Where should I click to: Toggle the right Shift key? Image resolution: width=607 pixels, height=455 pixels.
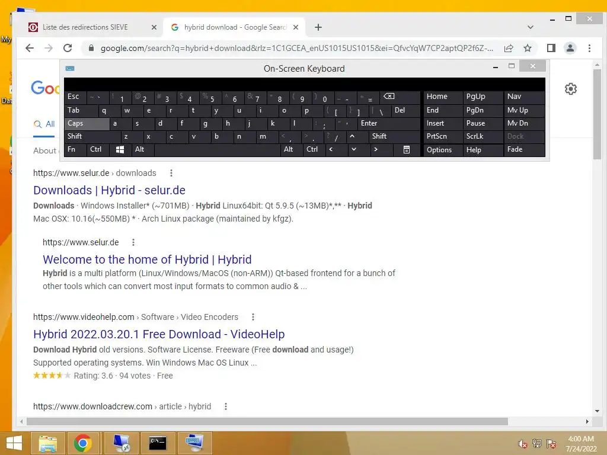(x=394, y=136)
